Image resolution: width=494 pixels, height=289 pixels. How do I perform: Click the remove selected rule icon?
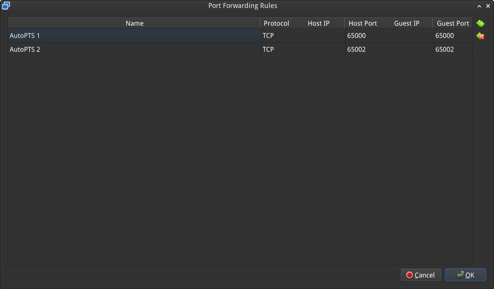click(x=480, y=36)
